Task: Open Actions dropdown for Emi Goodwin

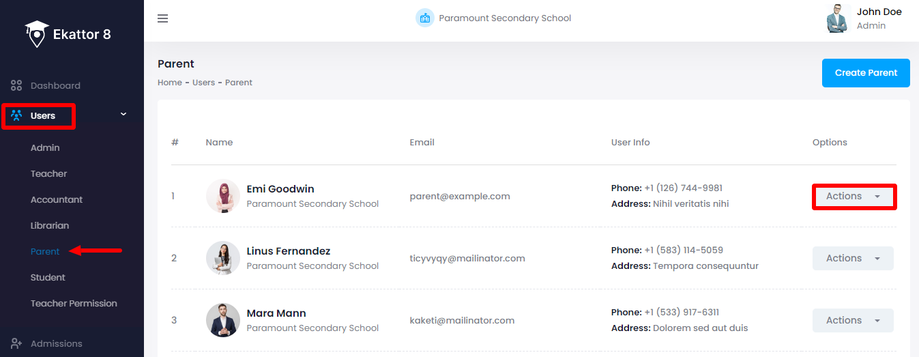Action: [853, 197]
